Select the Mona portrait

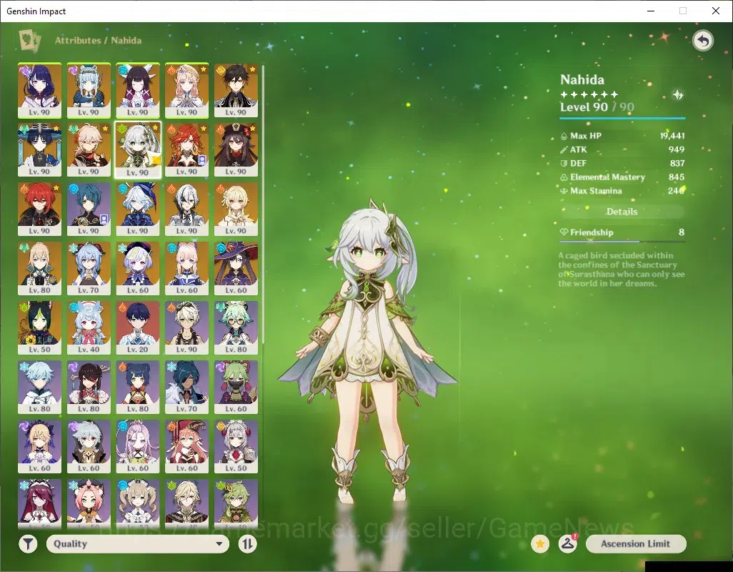click(x=236, y=268)
